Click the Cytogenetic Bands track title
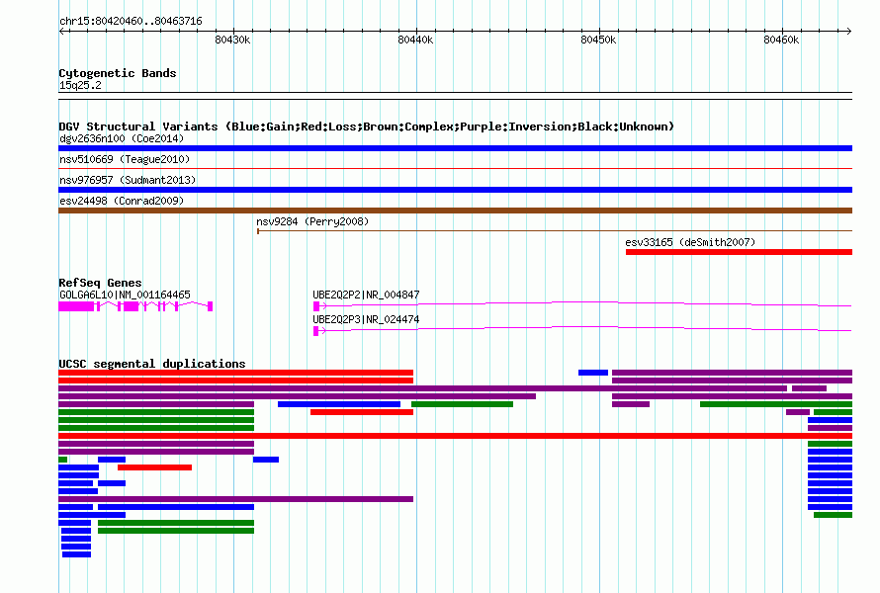The width and height of the screenshot is (880, 593). [x=118, y=73]
